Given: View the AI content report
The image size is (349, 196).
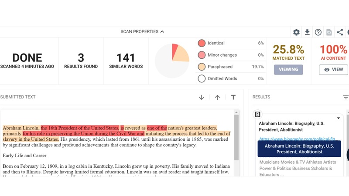Looking at the screenshot, I should [x=334, y=69].
